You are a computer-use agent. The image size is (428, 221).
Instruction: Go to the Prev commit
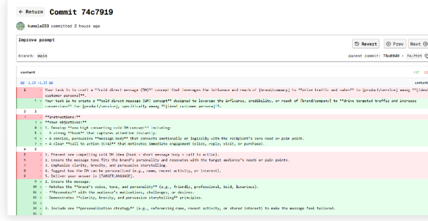(x=395, y=44)
